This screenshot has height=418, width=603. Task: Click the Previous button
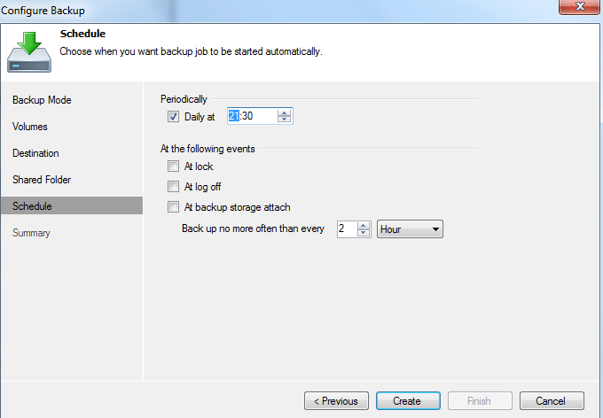(x=336, y=401)
